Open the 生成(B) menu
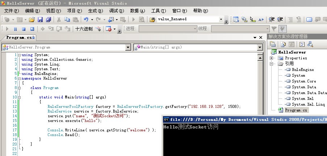 [x=96, y=11]
